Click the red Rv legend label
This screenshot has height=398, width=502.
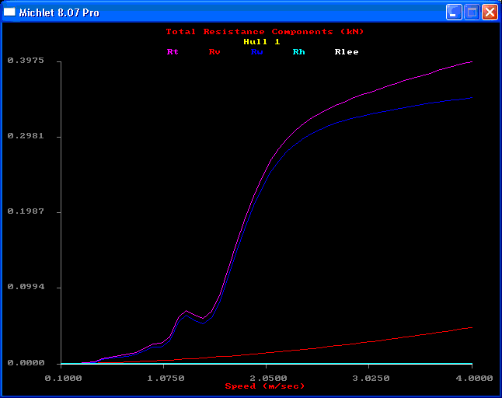pyautogui.click(x=214, y=52)
